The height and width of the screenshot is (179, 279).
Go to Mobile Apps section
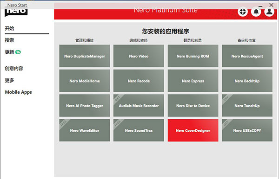click(18, 92)
